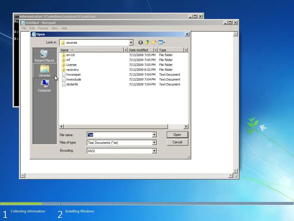Sort by the Date modified column header
This screenshot has width=294, height=221.
141,50
